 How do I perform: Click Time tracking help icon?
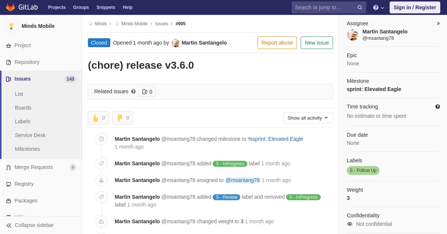(x=438, y=107)
